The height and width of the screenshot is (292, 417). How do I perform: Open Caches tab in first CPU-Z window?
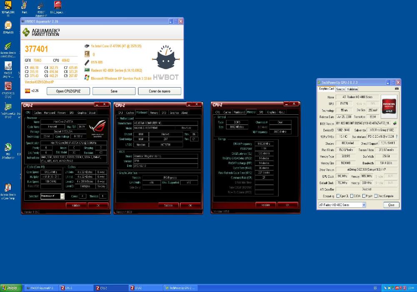pyautogui.click(x=38, y=113)
